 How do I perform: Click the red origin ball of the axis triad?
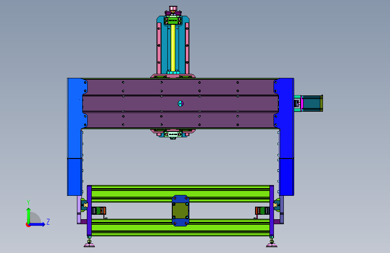tap(28, 225)
